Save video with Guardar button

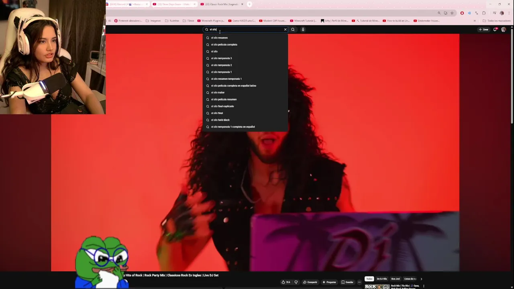(x=347, y=282)
